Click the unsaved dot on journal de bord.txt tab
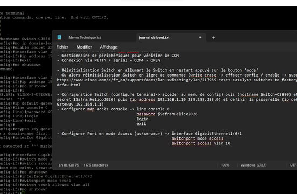297x194 pixels. pos(200,37)
